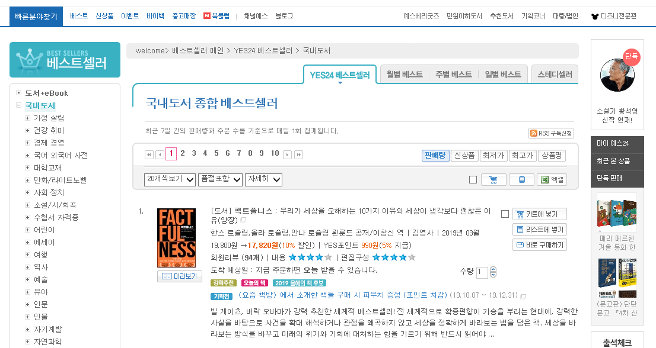The height and width of the screenshot is (348, 656).
Task: Open the 자세히 view dropdown
Action: click(x=263, y=179)
